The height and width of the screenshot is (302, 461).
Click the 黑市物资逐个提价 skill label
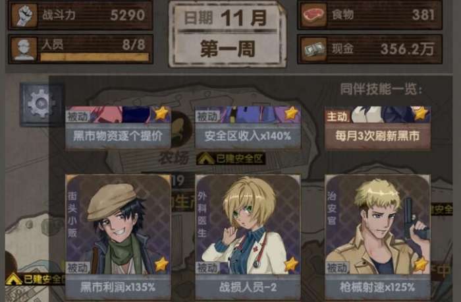[x=118, y=136]
